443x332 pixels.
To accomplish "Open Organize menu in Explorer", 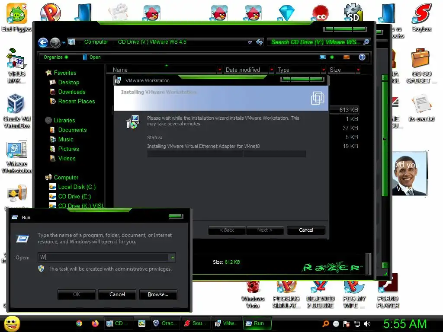I will coord(56,57).
